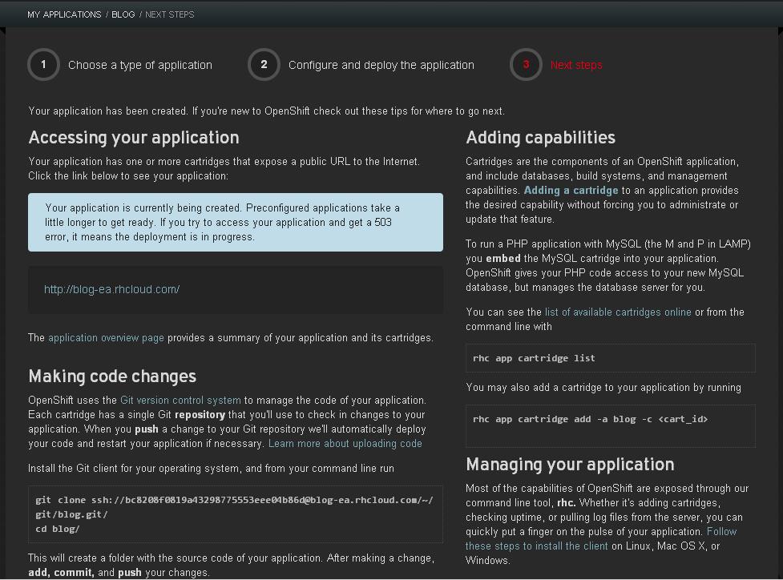Select 'Configure and deploy the application' step label
Image resolution: width=783 pixels, height=580 pixels.
(x=381, y=65)
